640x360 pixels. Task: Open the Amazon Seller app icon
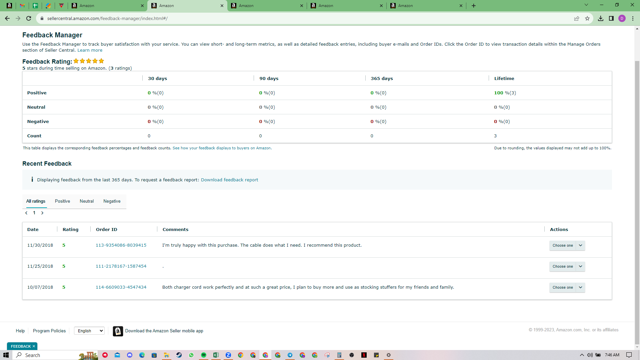[118, 331]
